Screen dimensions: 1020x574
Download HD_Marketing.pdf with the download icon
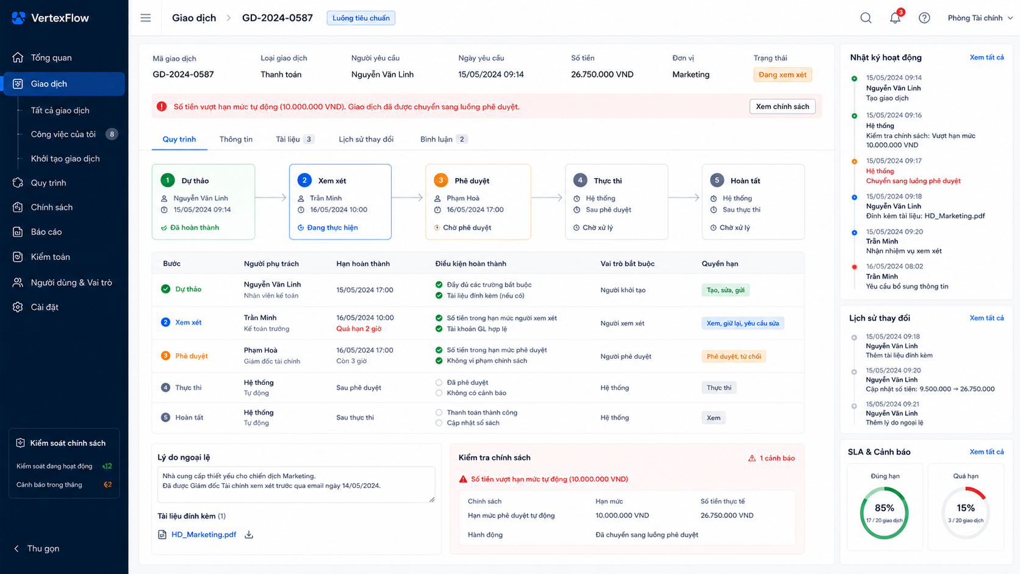tap(249, 534)
